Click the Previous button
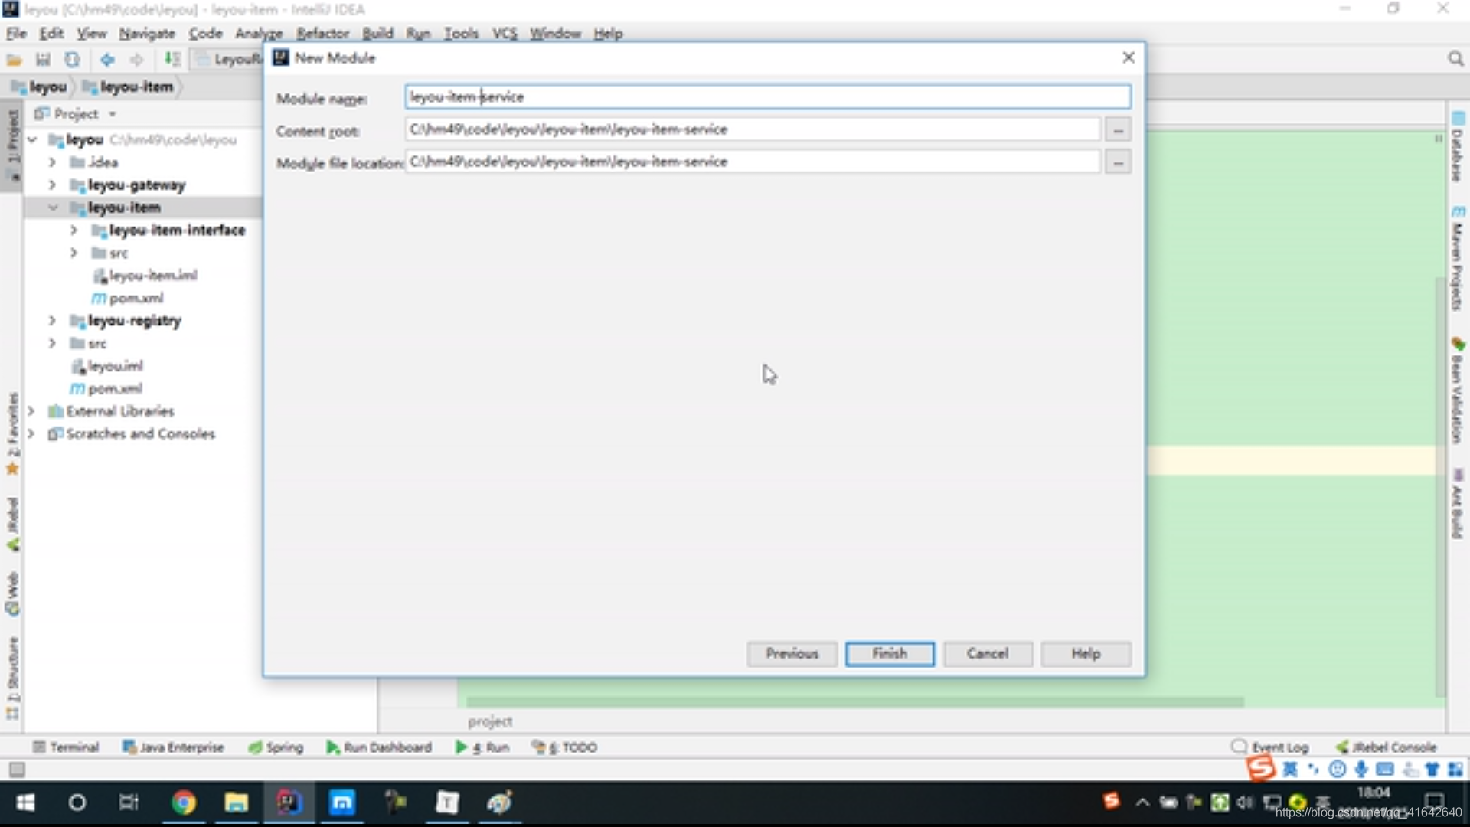Image resolution: width=1470 pixels, height=827 pixels. pyautogui.click(x=792, y=654)
